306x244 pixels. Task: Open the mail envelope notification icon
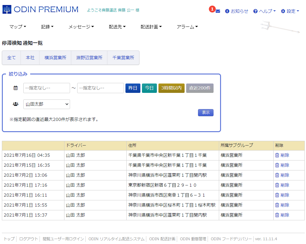(x=218, y=11)
